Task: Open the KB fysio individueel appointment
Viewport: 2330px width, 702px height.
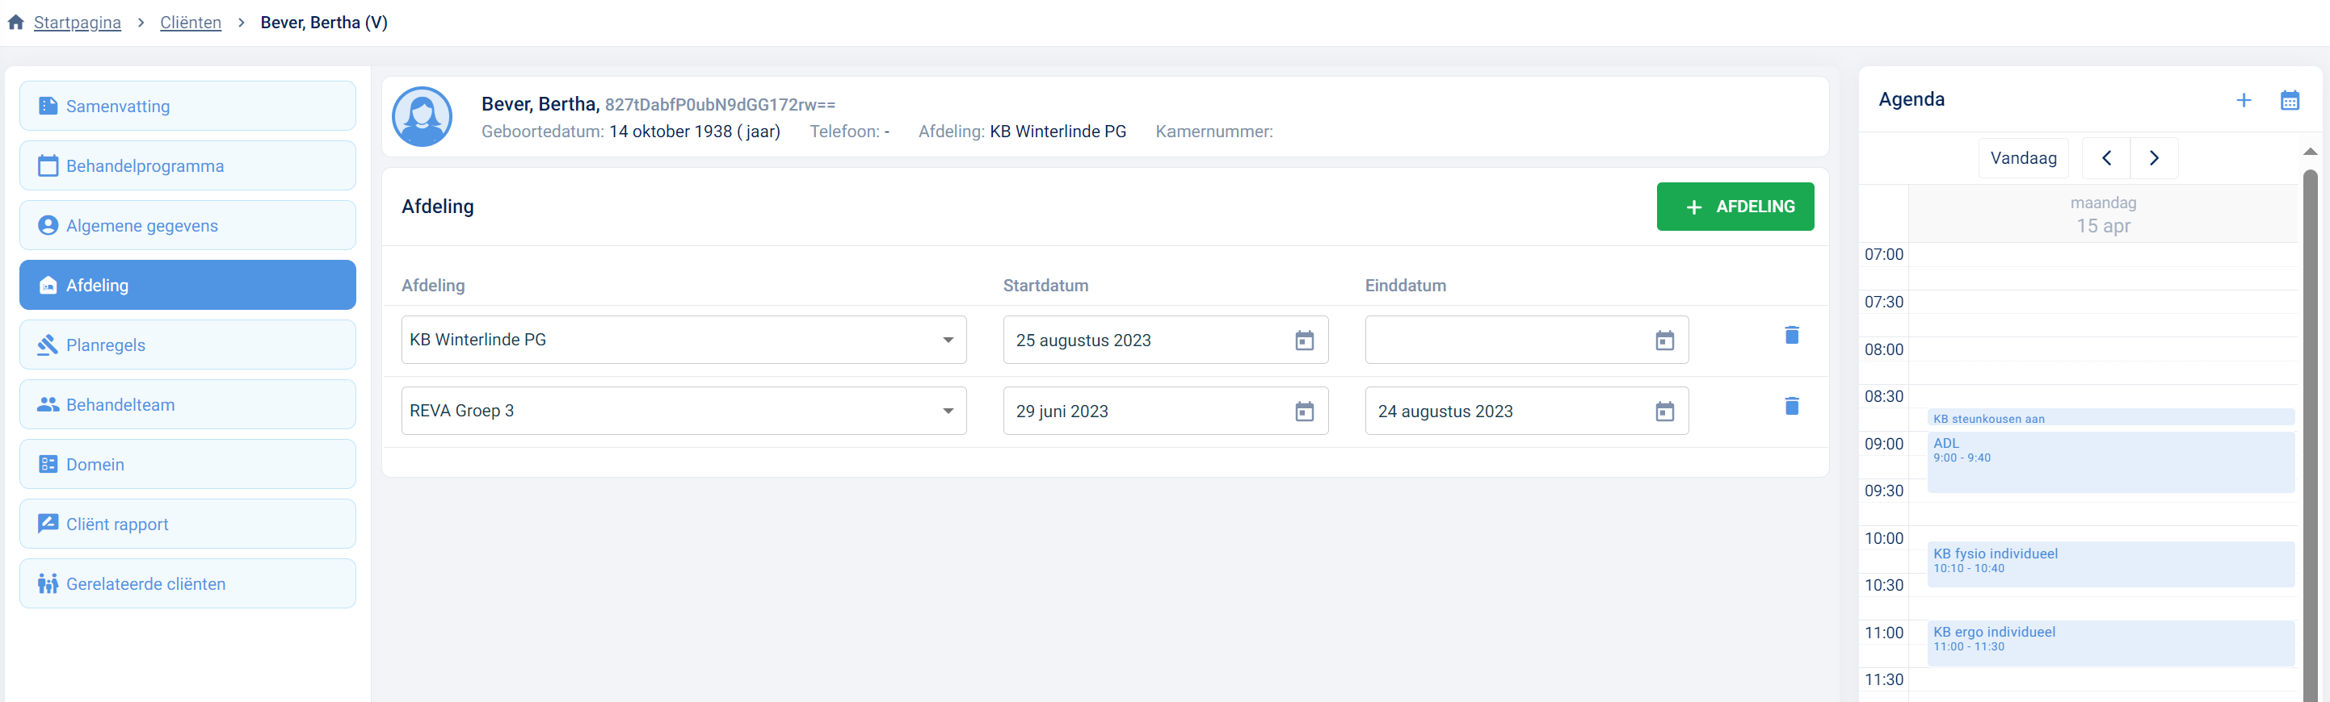Action: pos(2110,564)
